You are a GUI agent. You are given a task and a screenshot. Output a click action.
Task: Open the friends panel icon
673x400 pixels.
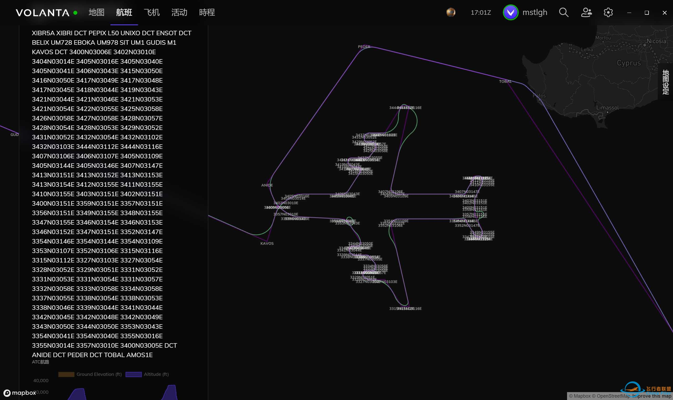point(587,12)
